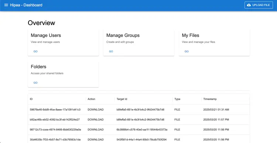Select log row 59676e46-6dd9
This screenshot has height=143, width=277.
coord(138,109)
